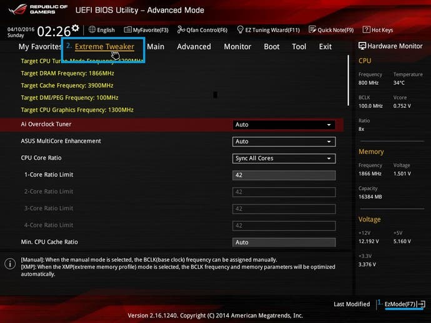Click the Hot Keys question mark icon
This screenshot has height=323, width=431.
point(367,30)
